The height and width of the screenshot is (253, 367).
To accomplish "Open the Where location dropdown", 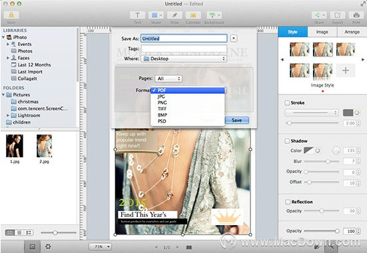I will (184, 59).
